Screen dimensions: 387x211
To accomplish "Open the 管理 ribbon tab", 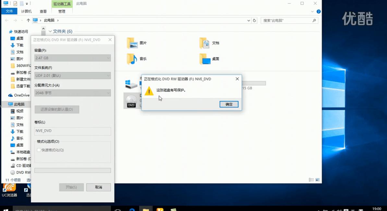I will [x=62, y=11].
